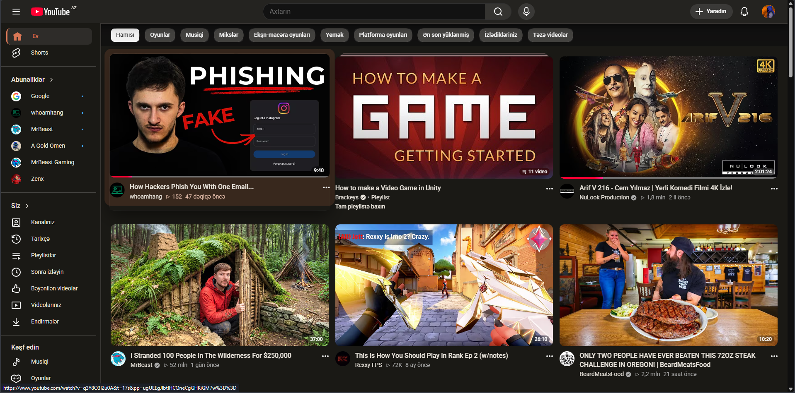
Task: Play the MrBeast wilderness thumbnail
Action: 220,285
